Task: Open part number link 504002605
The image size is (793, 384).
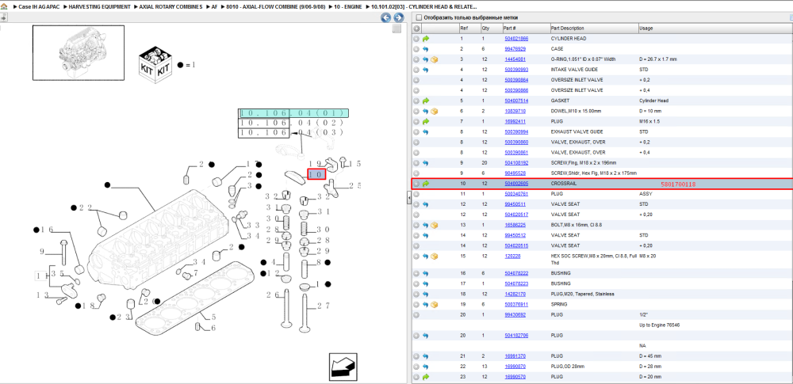Action: (516, 184)
